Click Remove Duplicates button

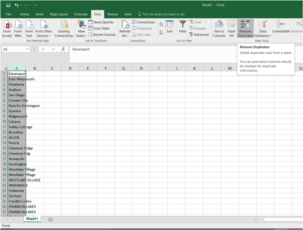pos(245,29)
